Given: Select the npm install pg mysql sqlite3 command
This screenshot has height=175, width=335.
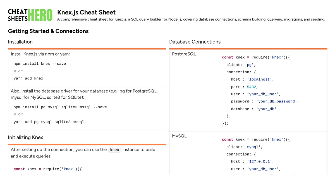Looking at the screenshot, I should tap(60, 107).
